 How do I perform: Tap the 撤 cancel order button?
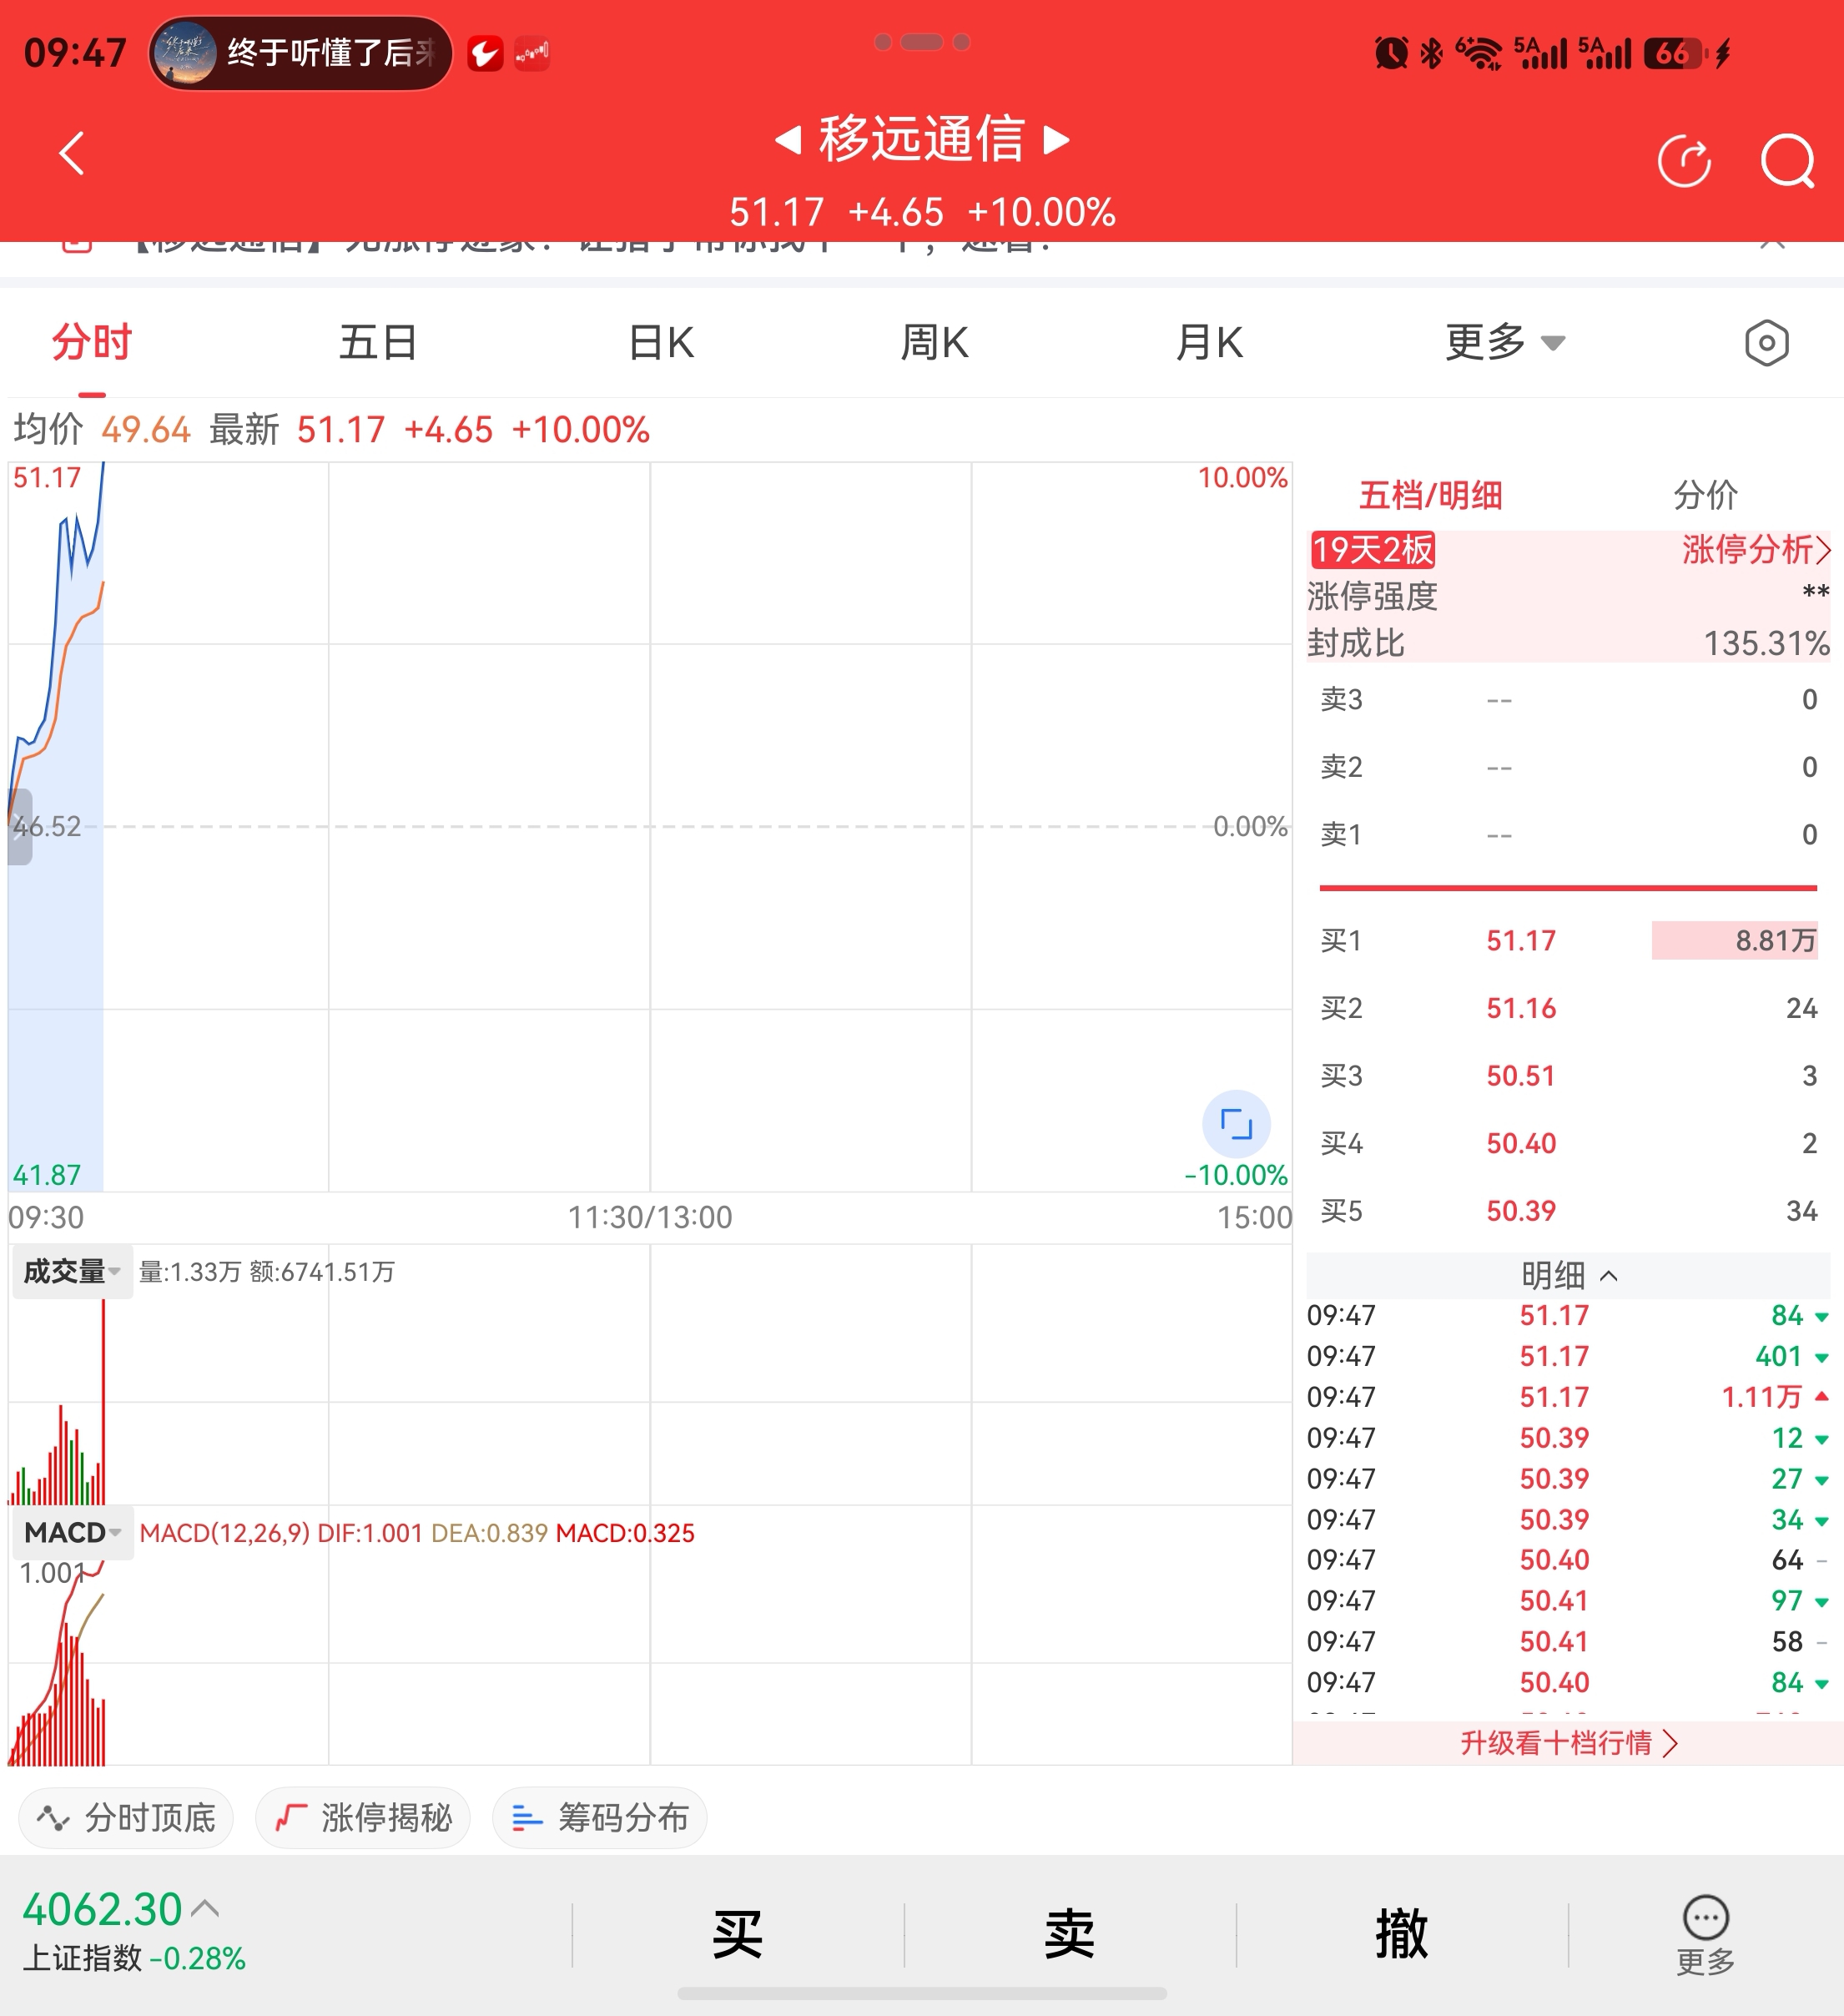[1402, 1933]
